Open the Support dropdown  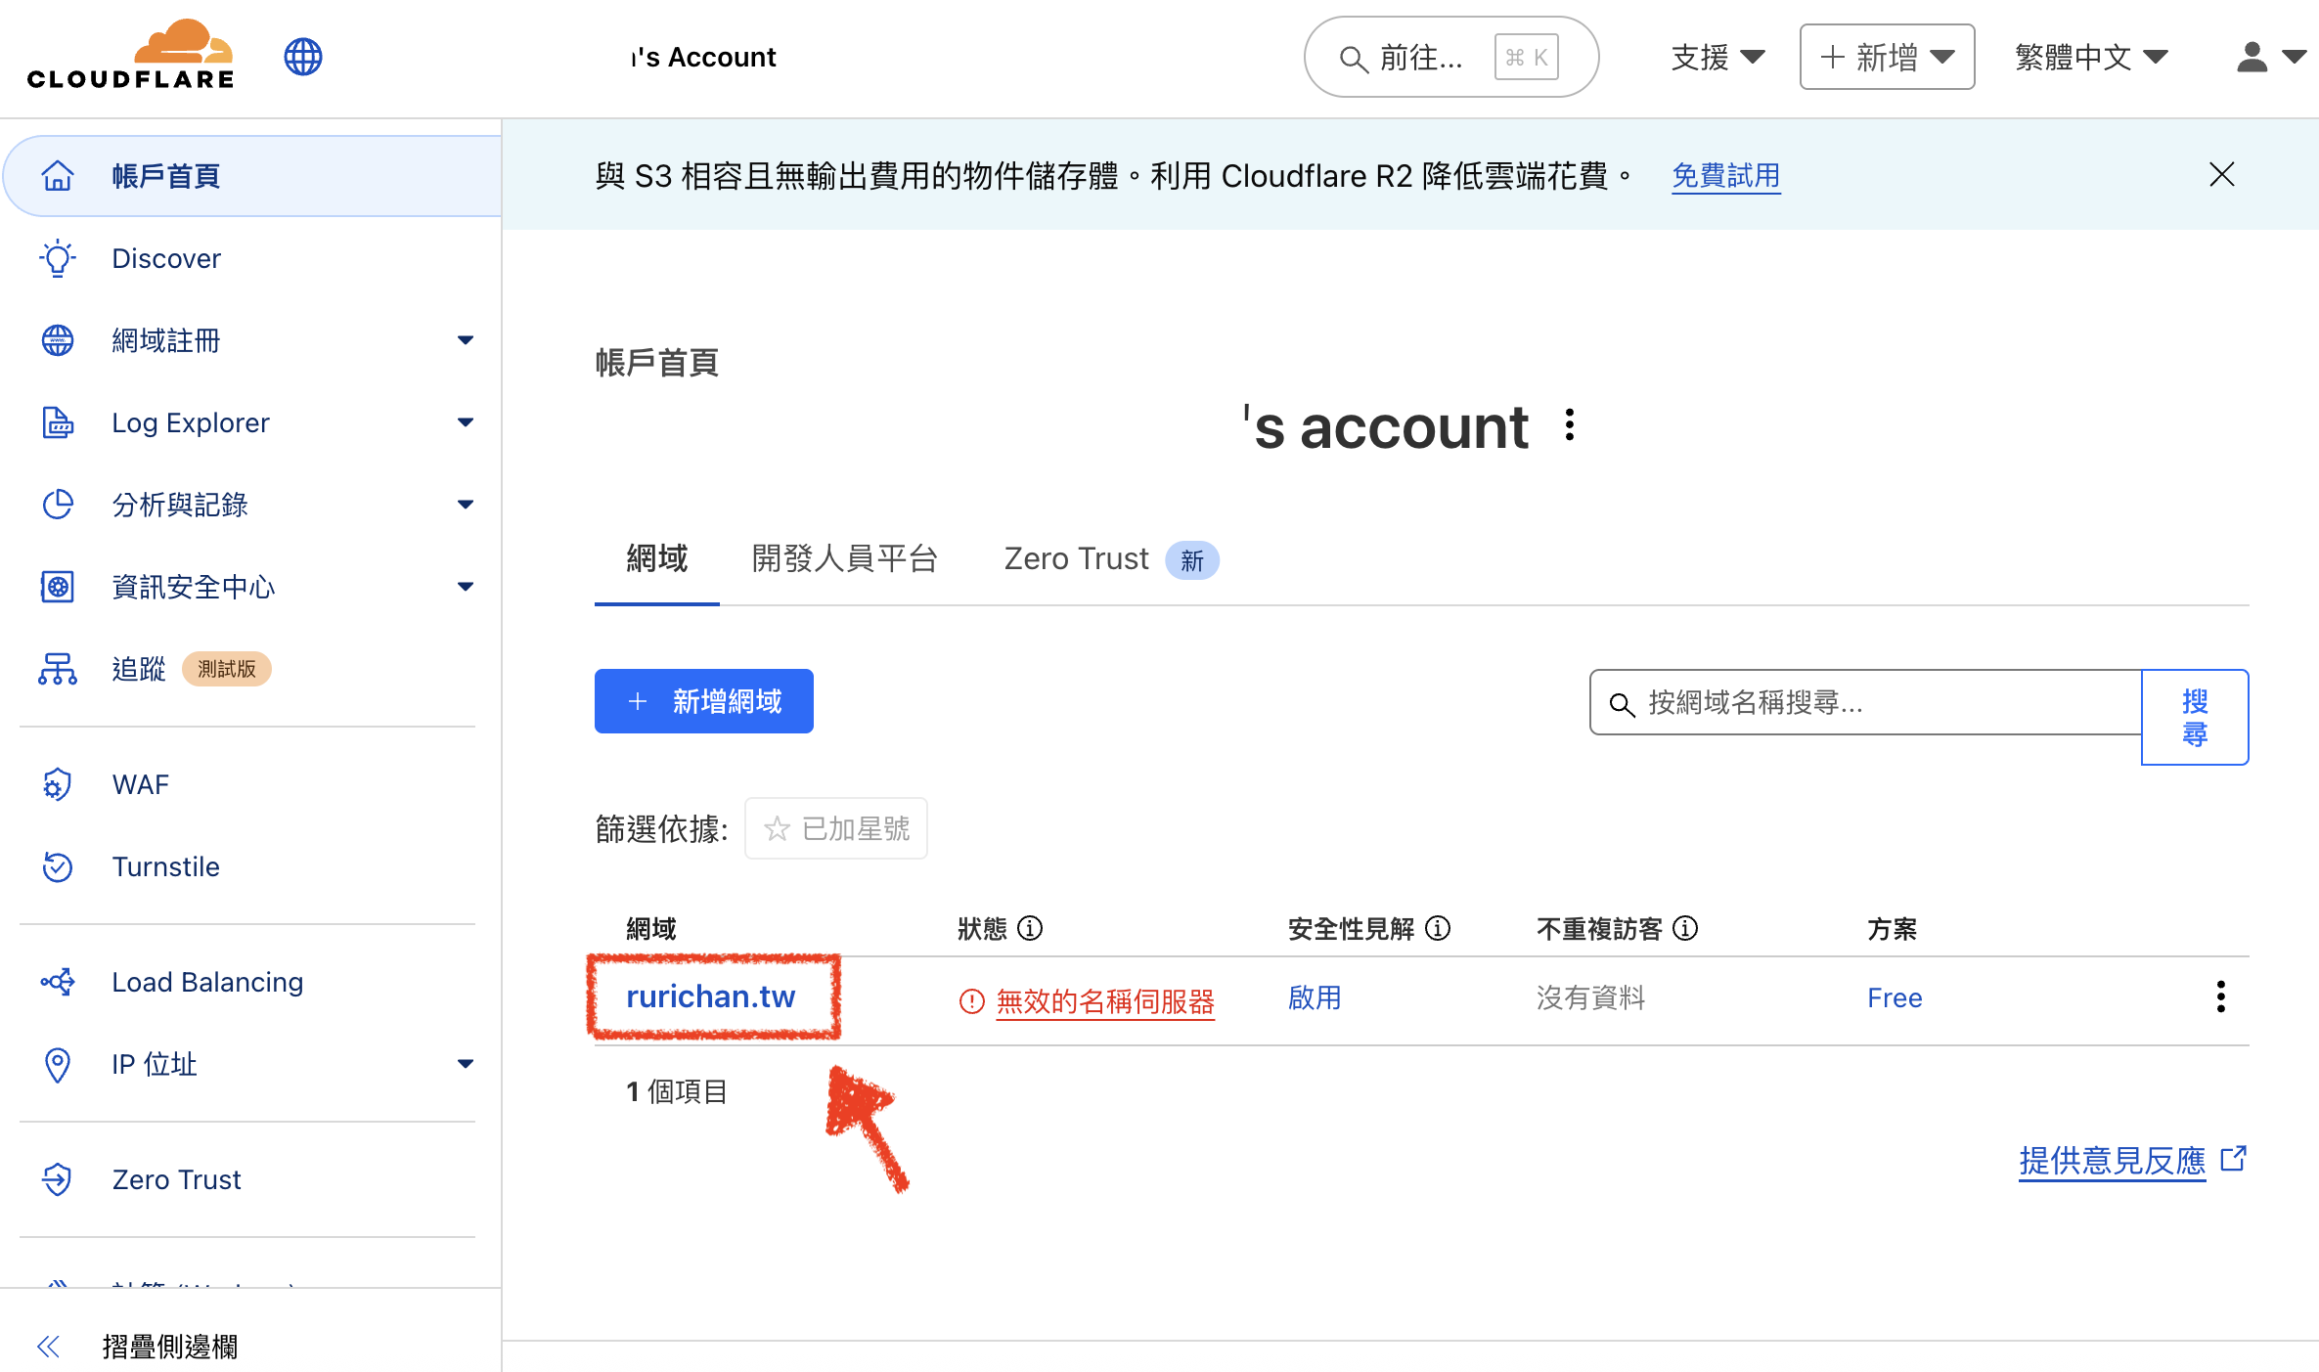(1718, 57)
